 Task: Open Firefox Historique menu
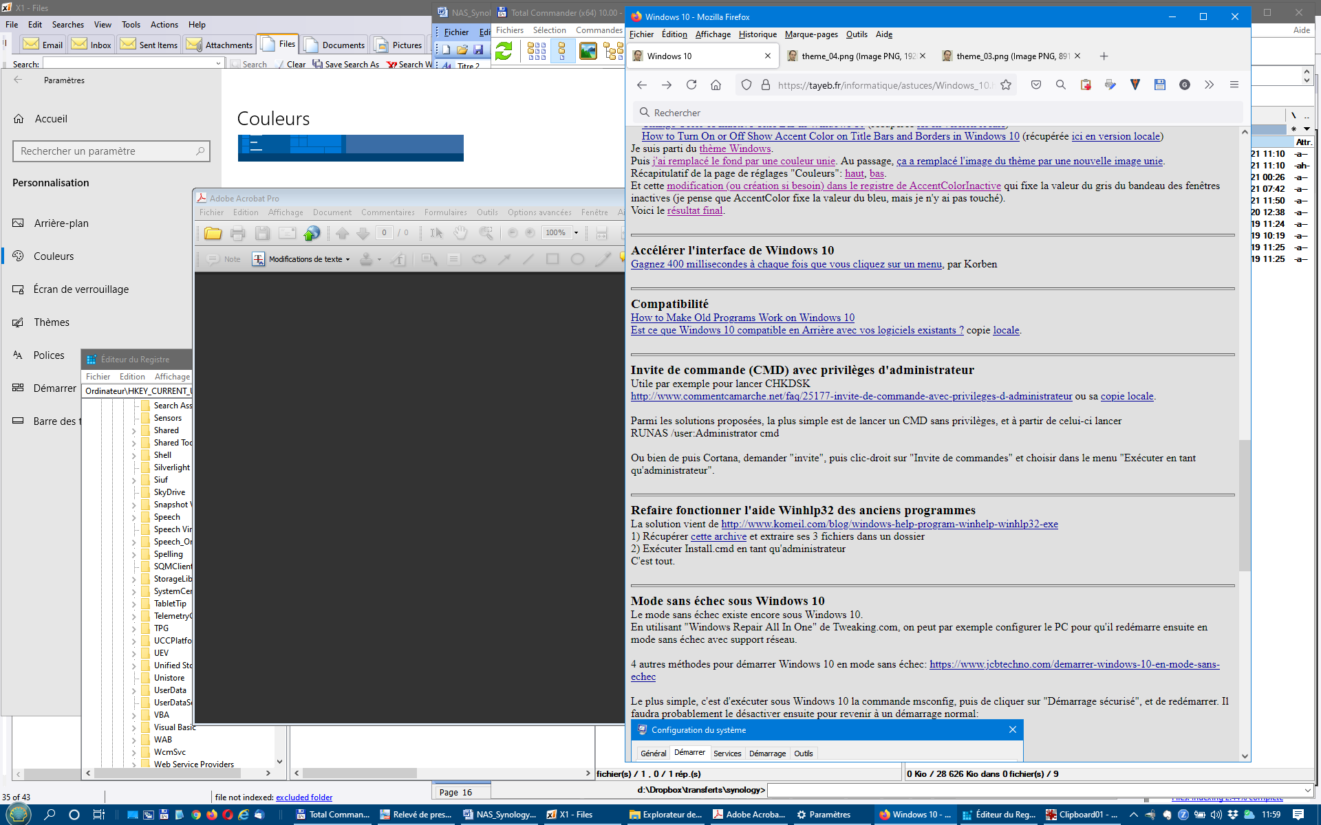(758, 34)
